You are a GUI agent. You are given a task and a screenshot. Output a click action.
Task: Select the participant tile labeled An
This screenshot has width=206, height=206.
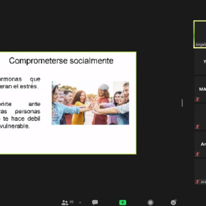(x=200, y=144)
